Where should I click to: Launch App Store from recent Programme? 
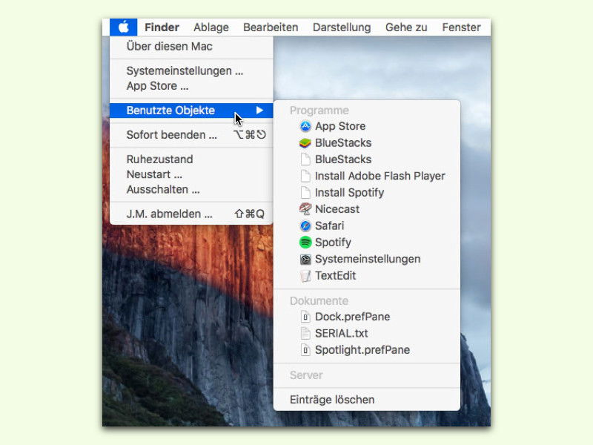340,126
